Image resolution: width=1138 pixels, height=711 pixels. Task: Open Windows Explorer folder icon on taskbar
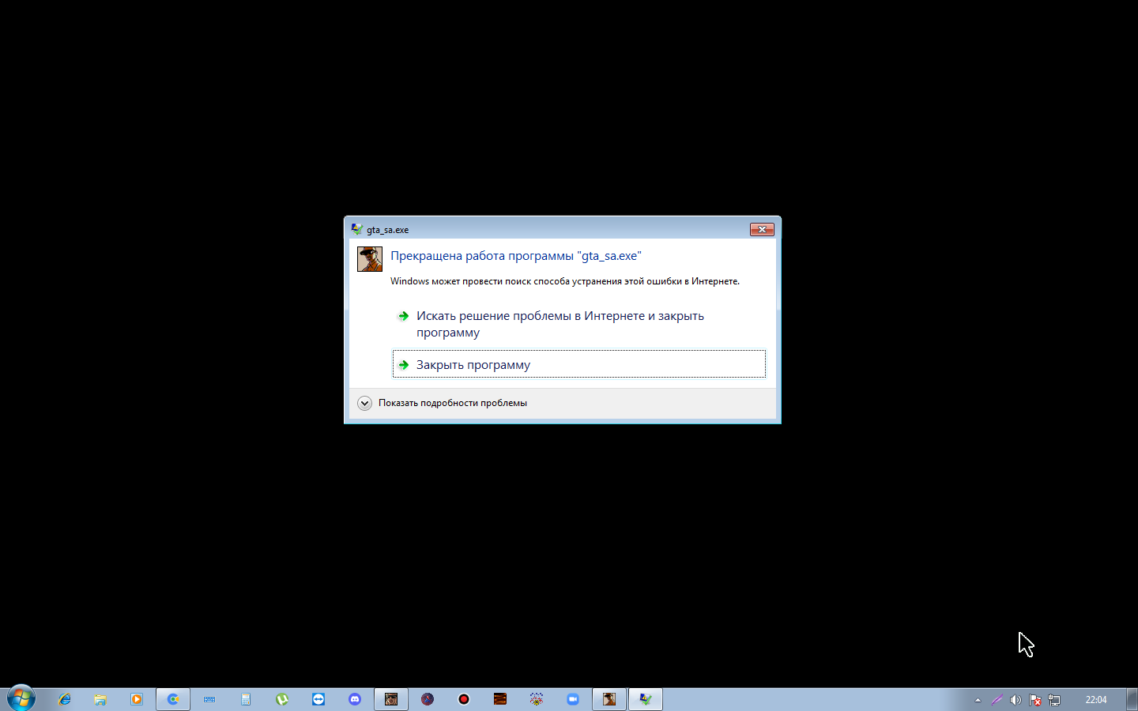[100, 699]
